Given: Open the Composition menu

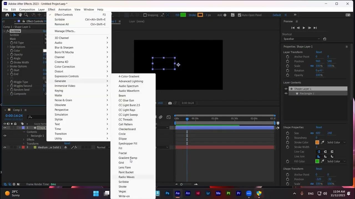Looking at the screenshot, I should coord(27,9).
